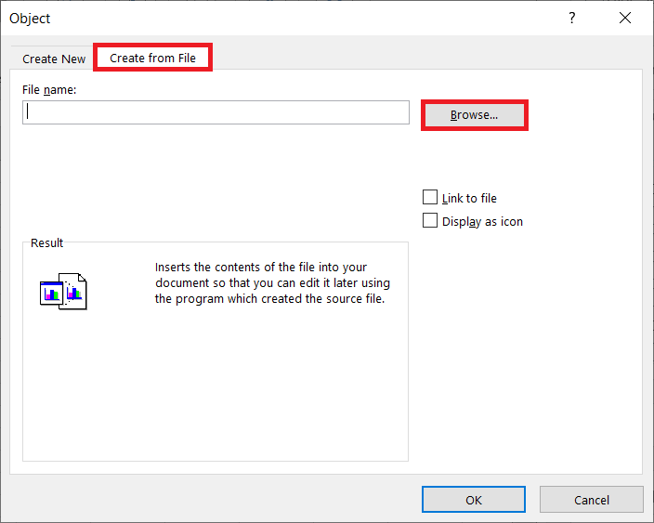Click the "Object" title text
The width and height of the screenshot is (654, 523).
pyautogui.click(x=30, y=19)
